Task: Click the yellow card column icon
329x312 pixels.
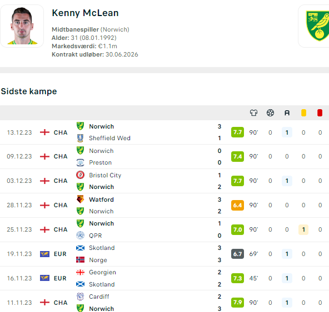Action: [x=303, y=113]
